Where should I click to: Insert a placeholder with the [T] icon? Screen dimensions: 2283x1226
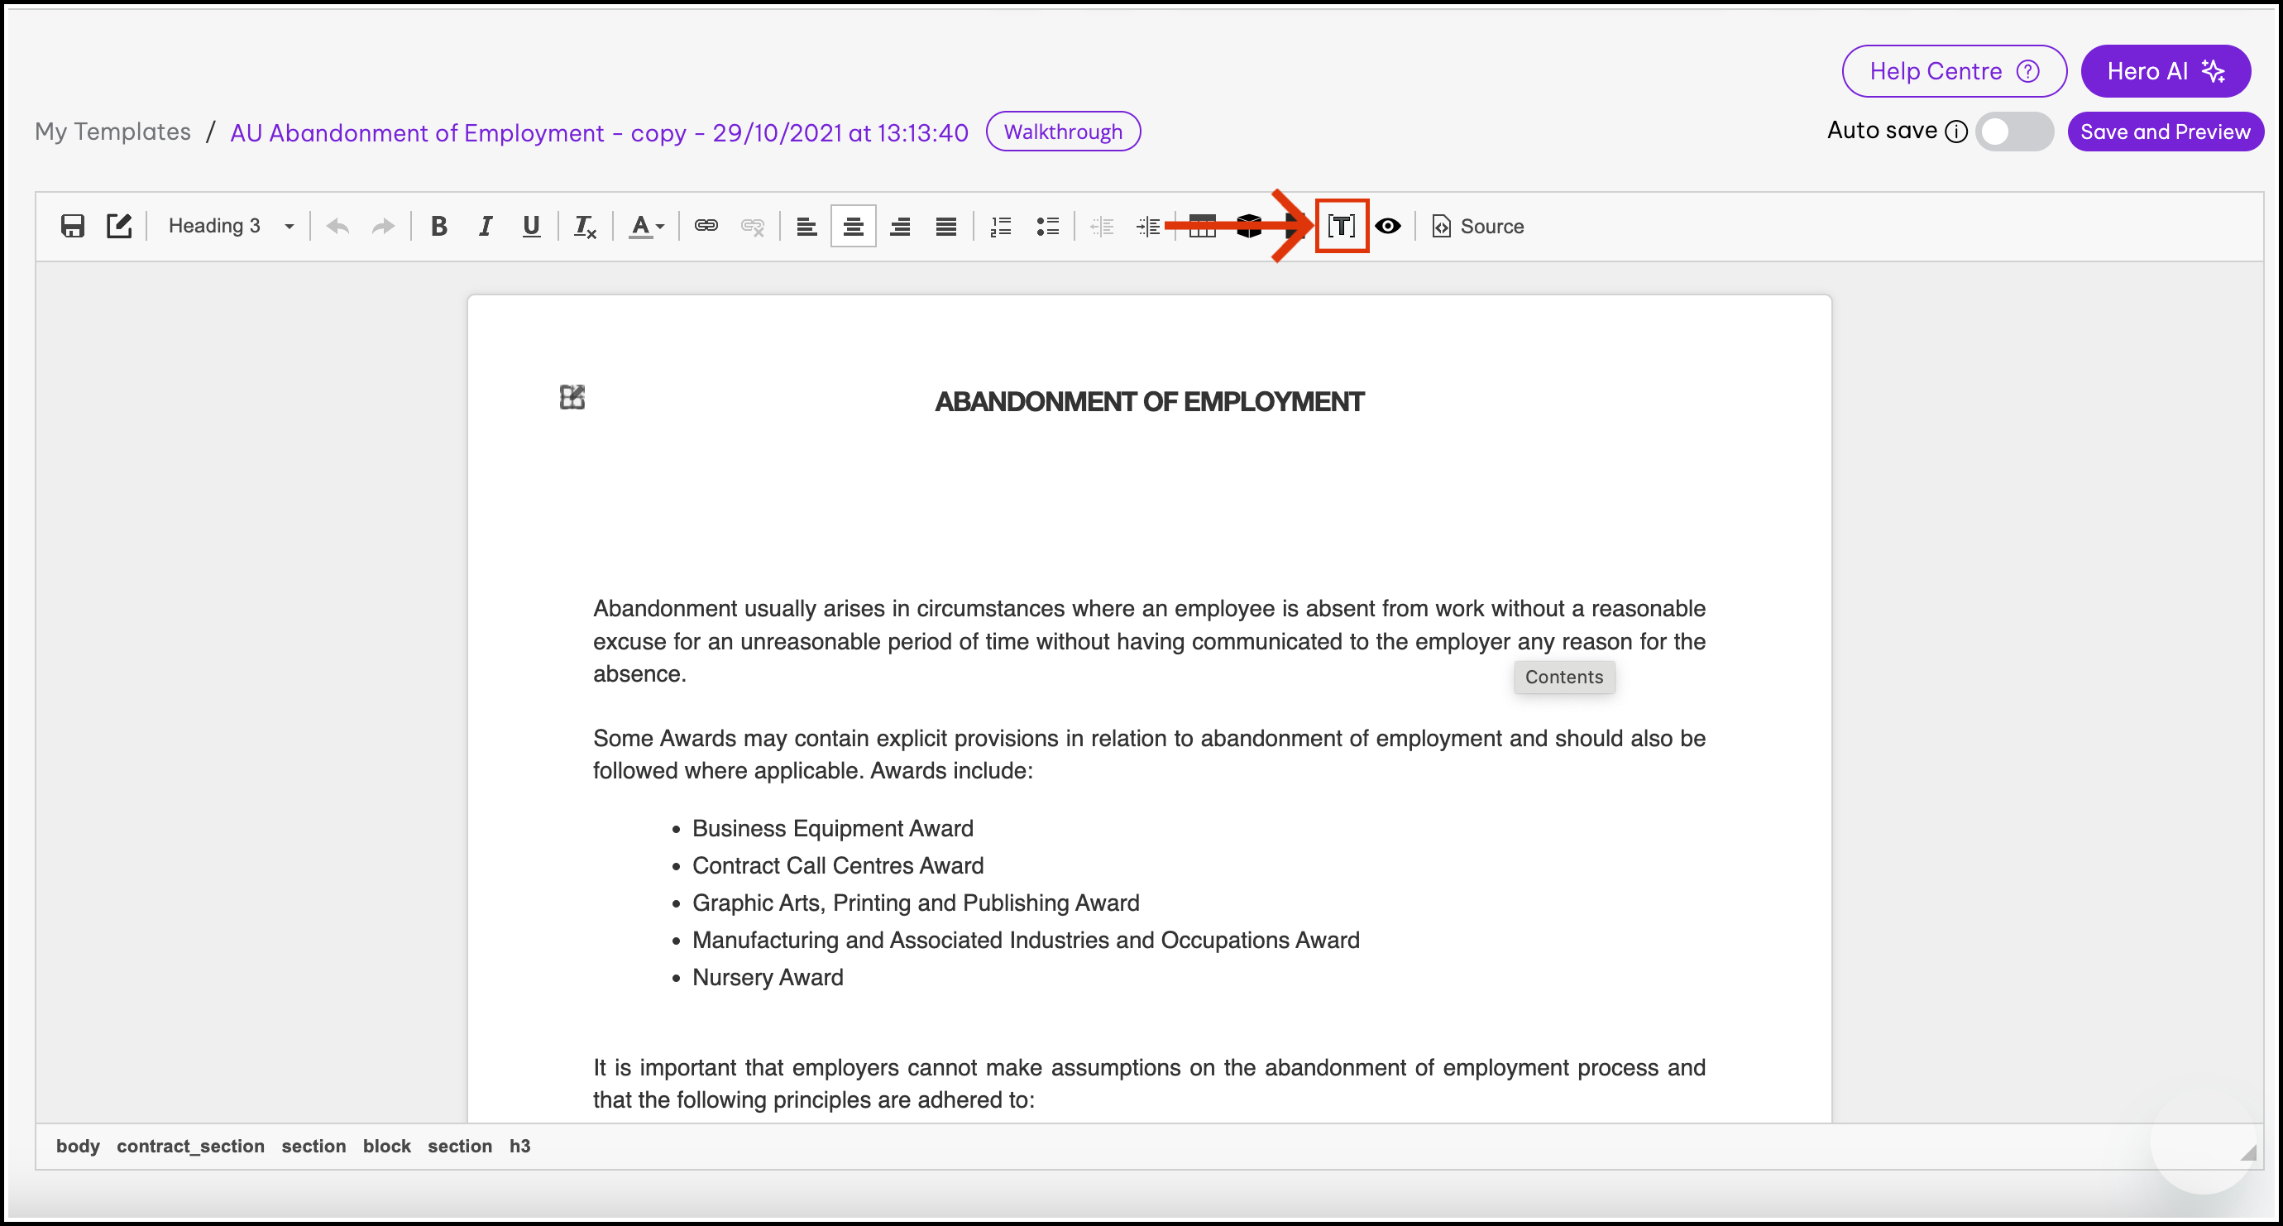click(1341, 226)
